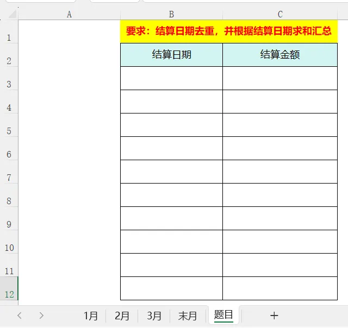Select cell C10 in the table
The width and height of the screenshot is (348, 328).
coord(280,242)
